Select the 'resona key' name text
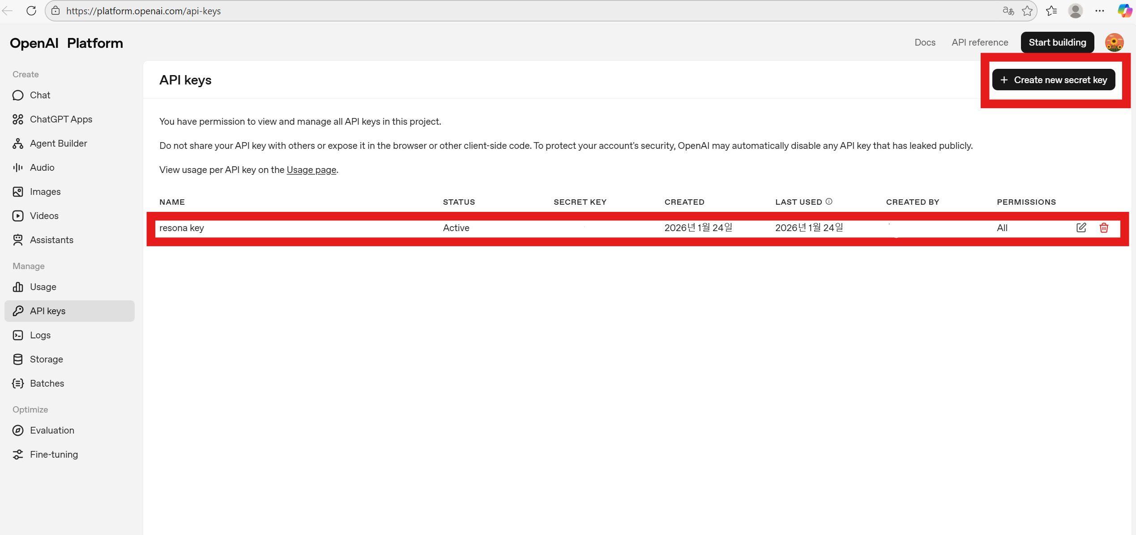 click(x=182, y=228)
